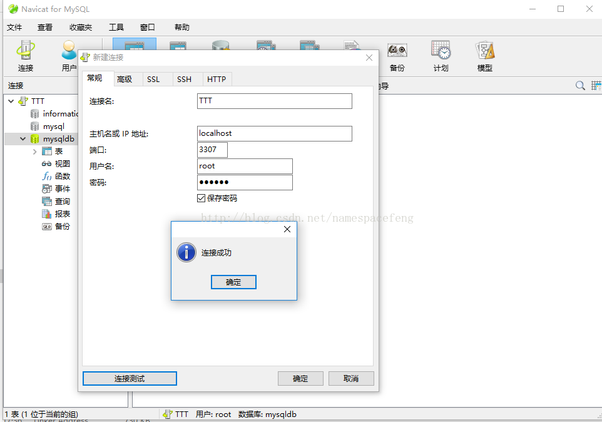Open the 事件 events node
Screen dimensions: 602x422
pos(62,188)
